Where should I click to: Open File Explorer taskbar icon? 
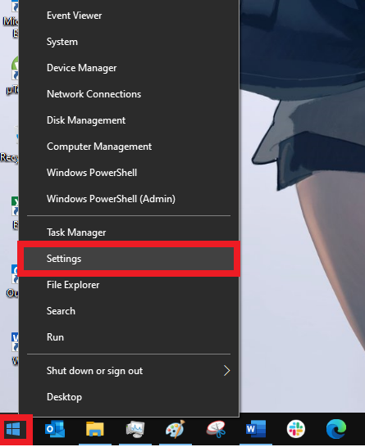pos(95,430)
